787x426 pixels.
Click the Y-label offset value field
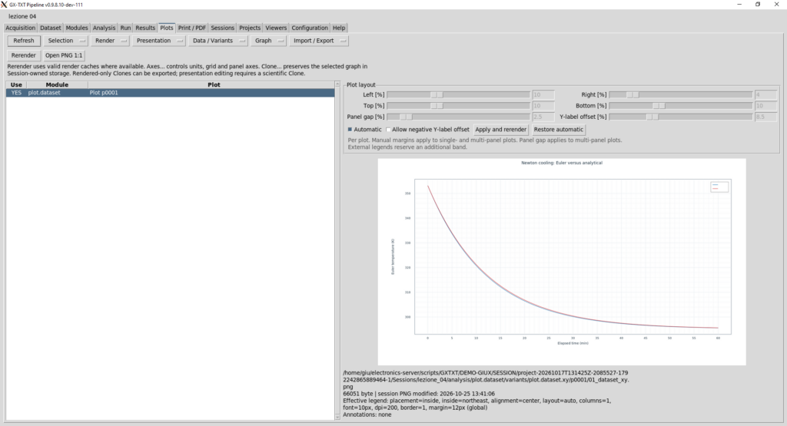[x=766, y=117]
